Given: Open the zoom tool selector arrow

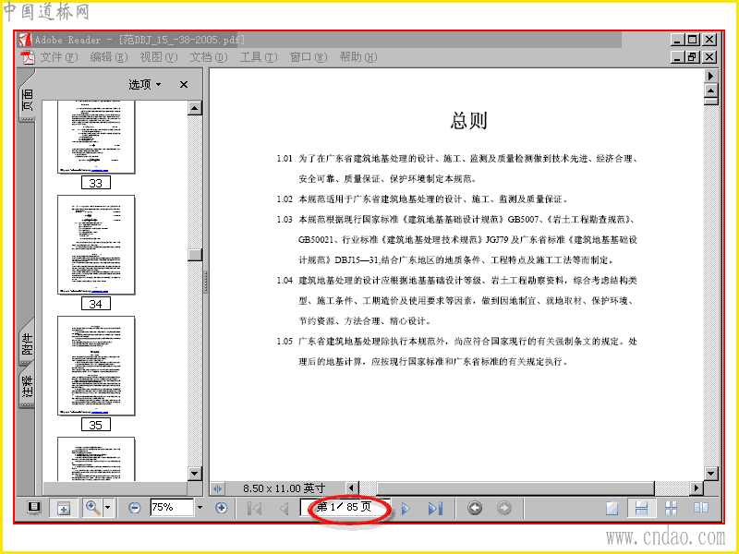Looking at the screenshot, I should 108,508.
